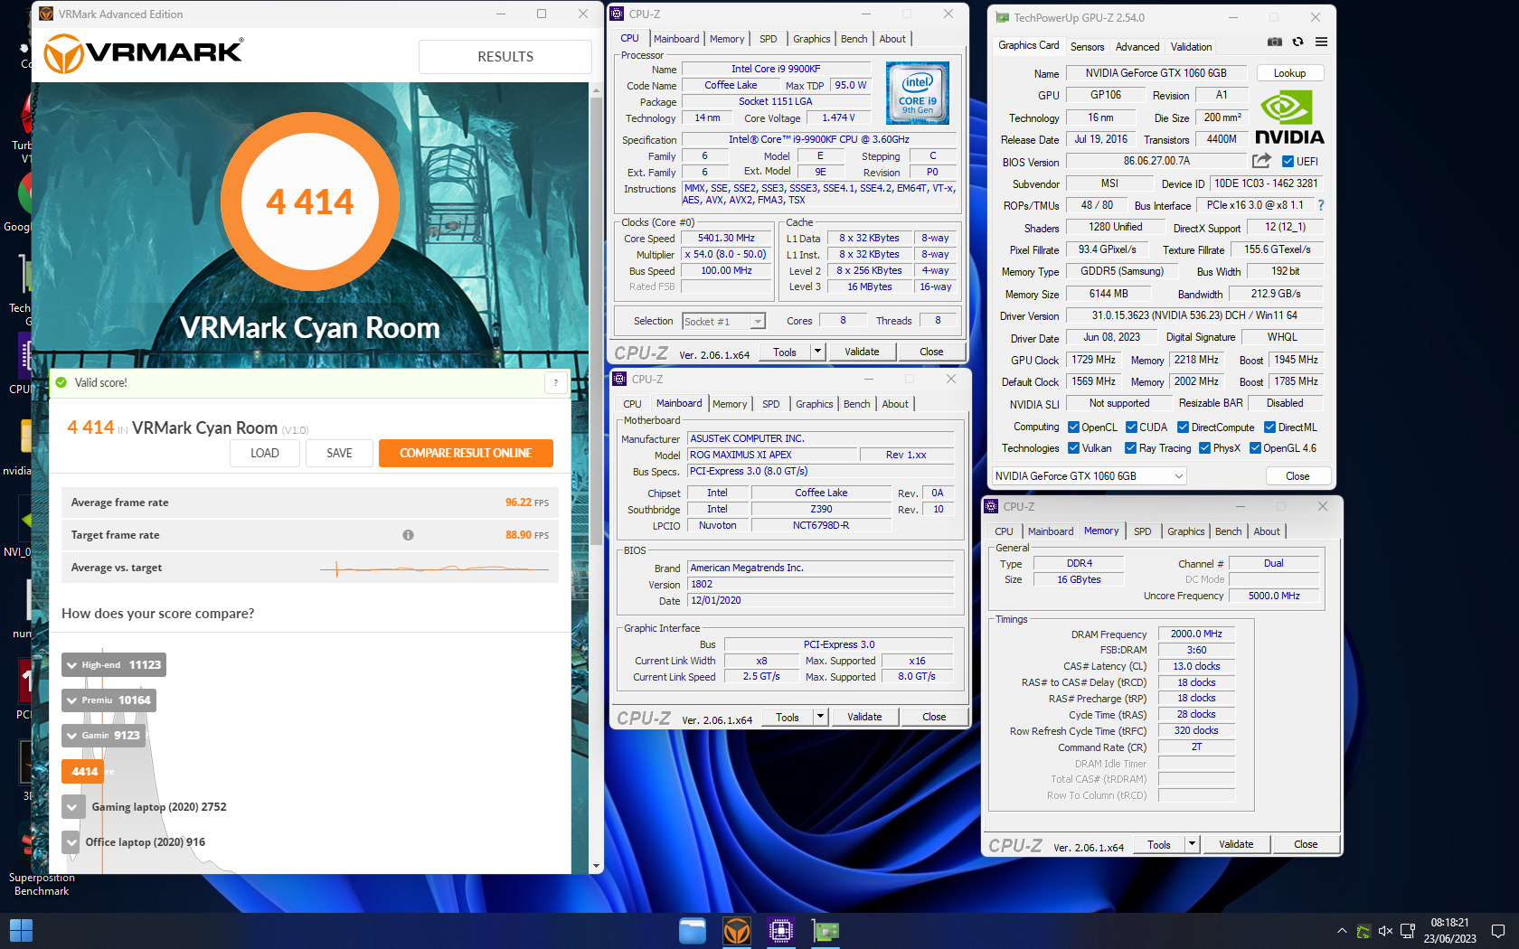Toggle the CUDA checkbox
Screen dimensions: 1519x949
(x=1131, y=428)
